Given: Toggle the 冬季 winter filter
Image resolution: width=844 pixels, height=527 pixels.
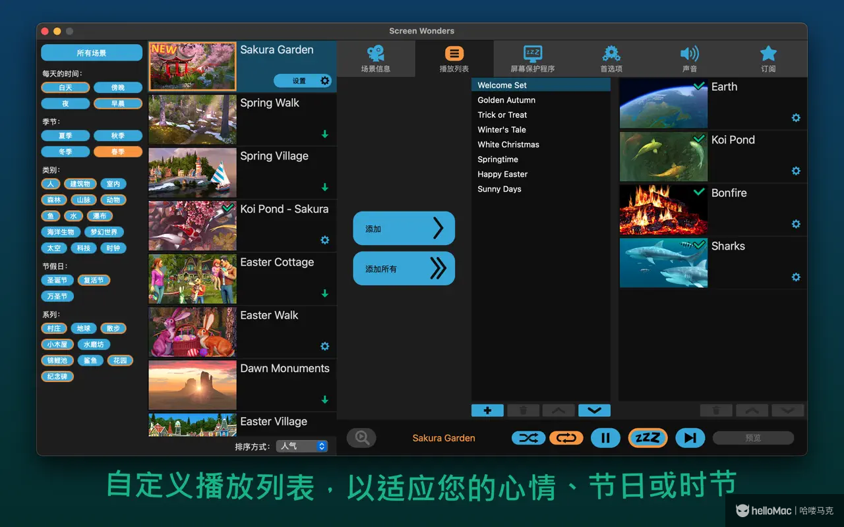Looking at the screenshot, I should (65, 152).
